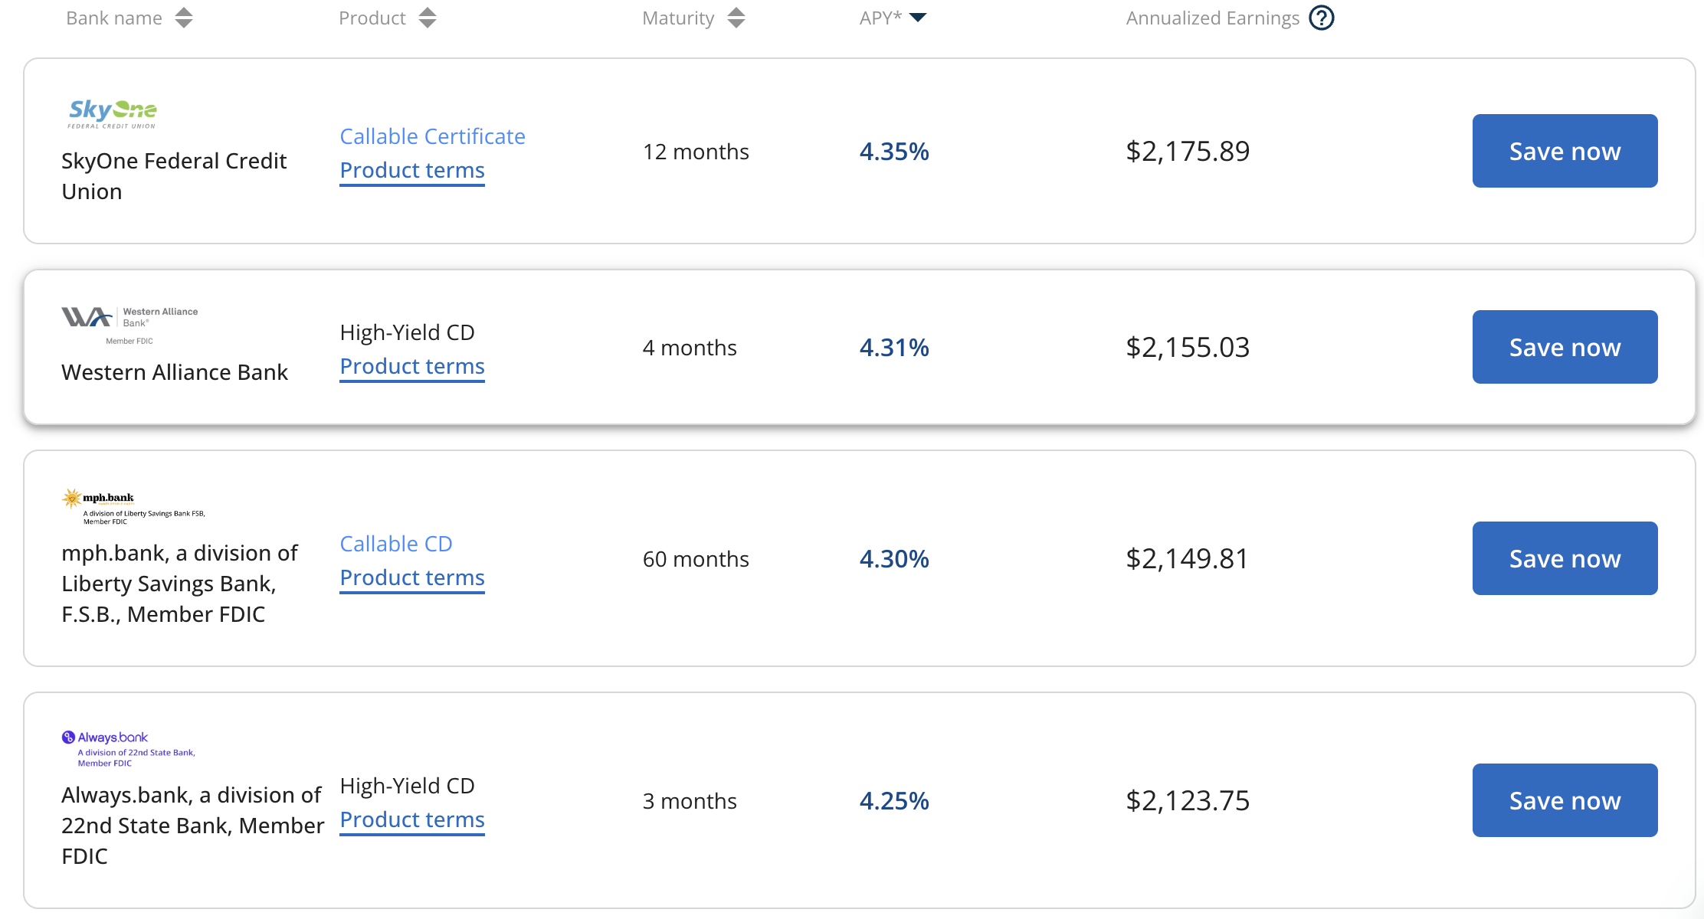View Always.bank High-Yield CD Product terms
Image resolution: width=1704 pixels, height=919 pixels.
click(x=412, y=819)
